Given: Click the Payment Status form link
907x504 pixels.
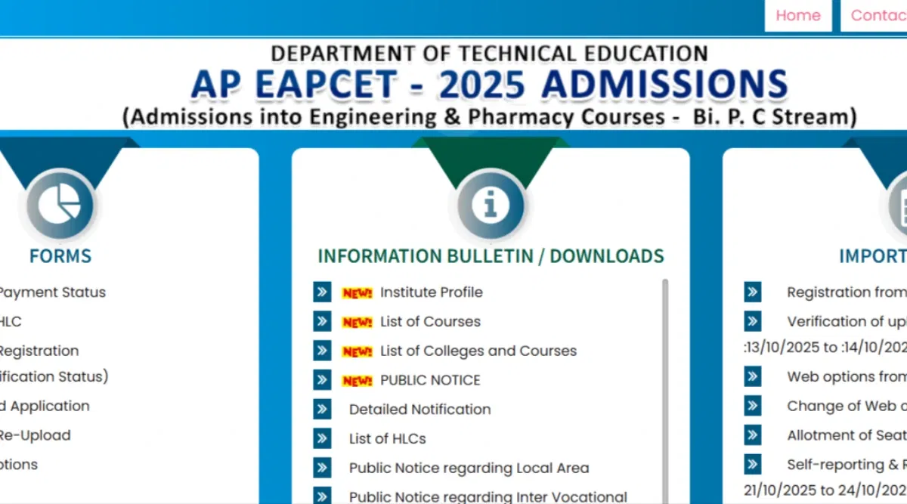Looking at the screenshot, I should 51,292.
